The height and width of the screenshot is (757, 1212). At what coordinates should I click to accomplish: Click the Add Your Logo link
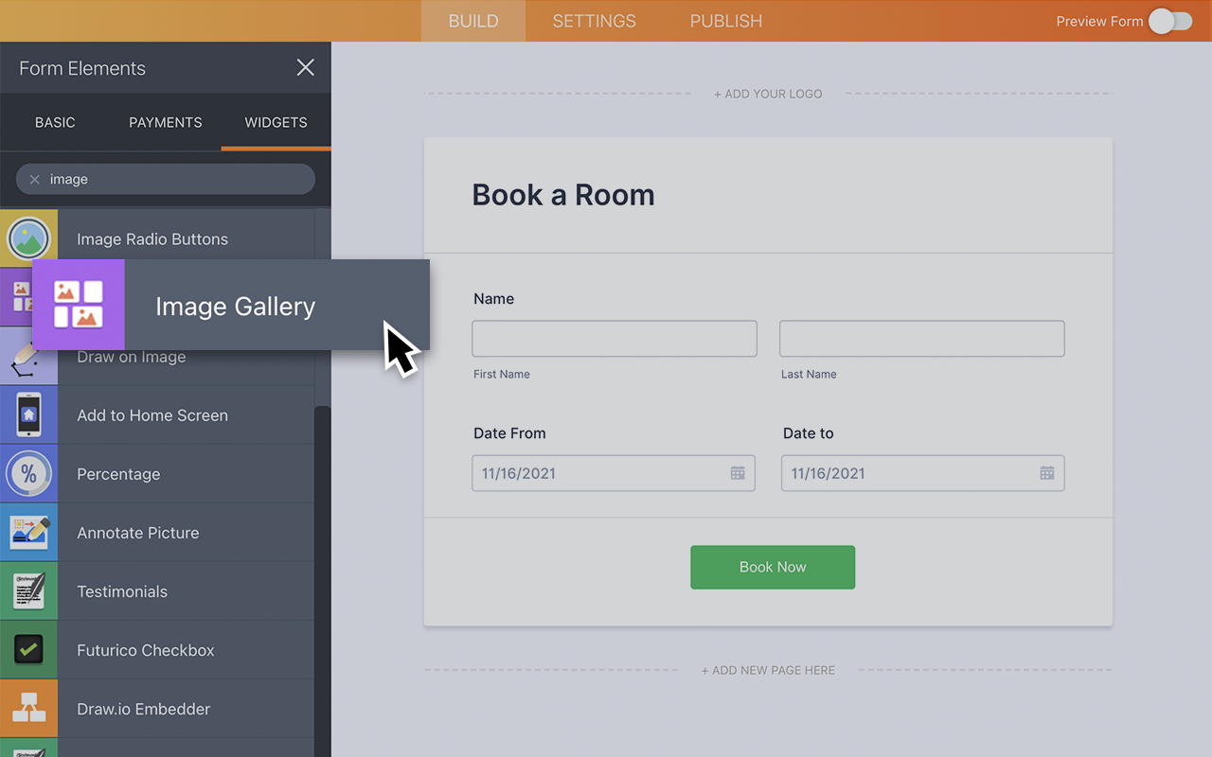768,94
